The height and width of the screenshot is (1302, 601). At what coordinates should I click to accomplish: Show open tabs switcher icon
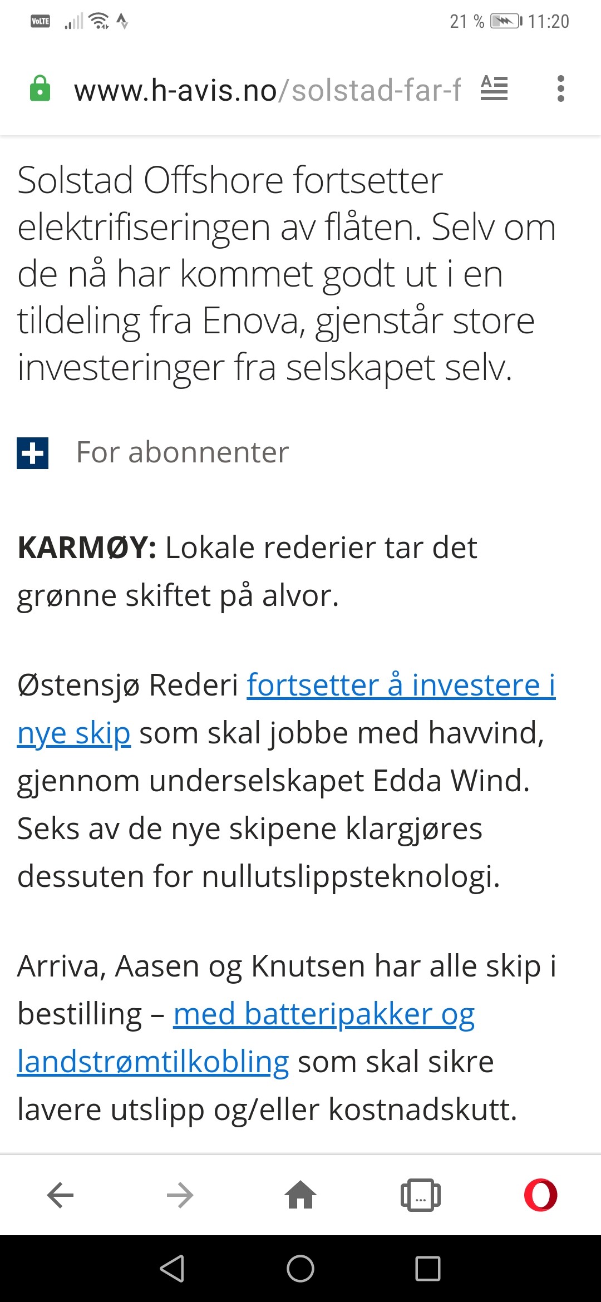421,1195
